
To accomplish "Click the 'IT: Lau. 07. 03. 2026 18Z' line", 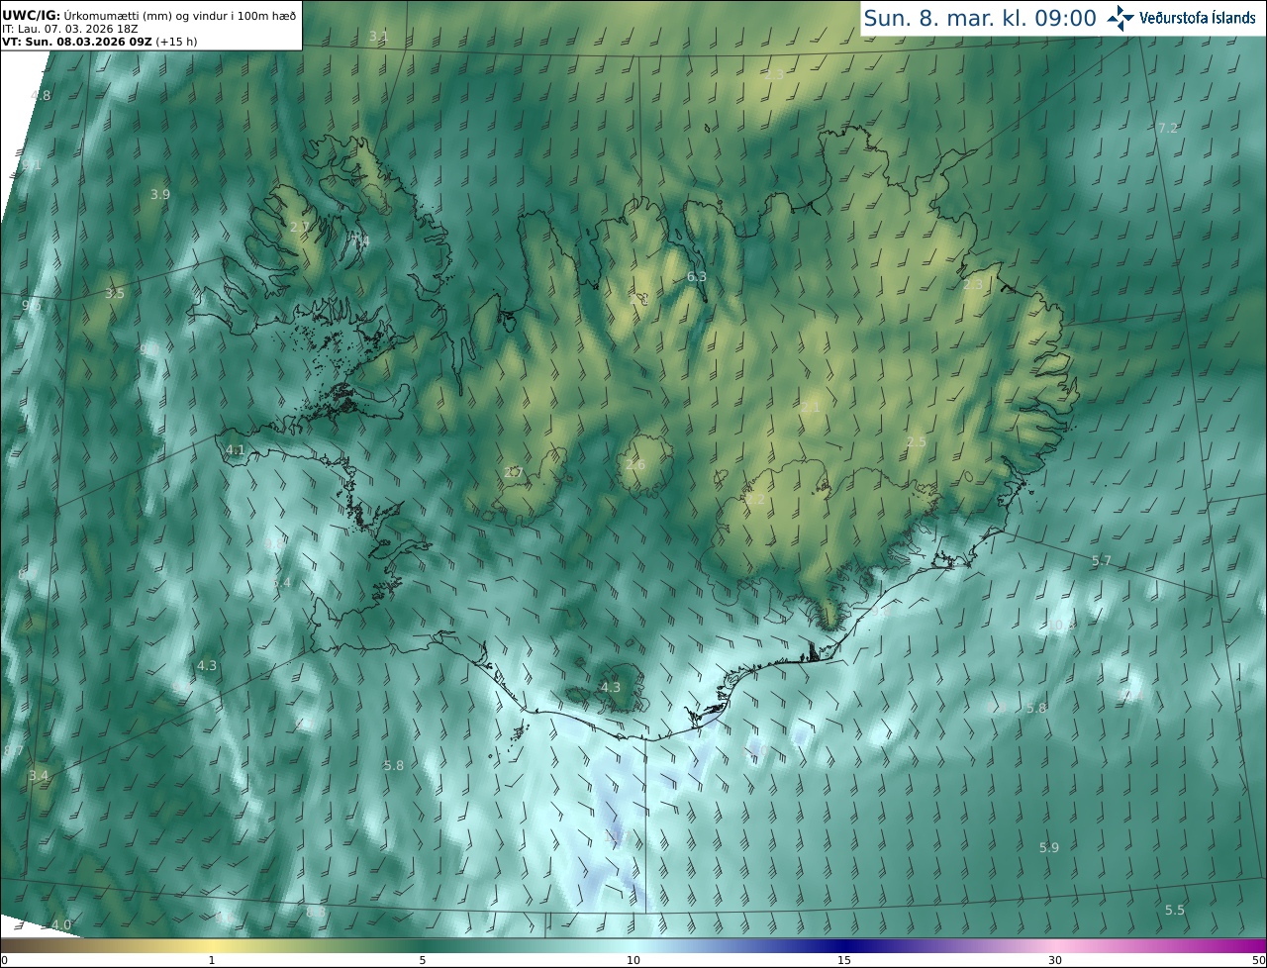I will [68, 29].
